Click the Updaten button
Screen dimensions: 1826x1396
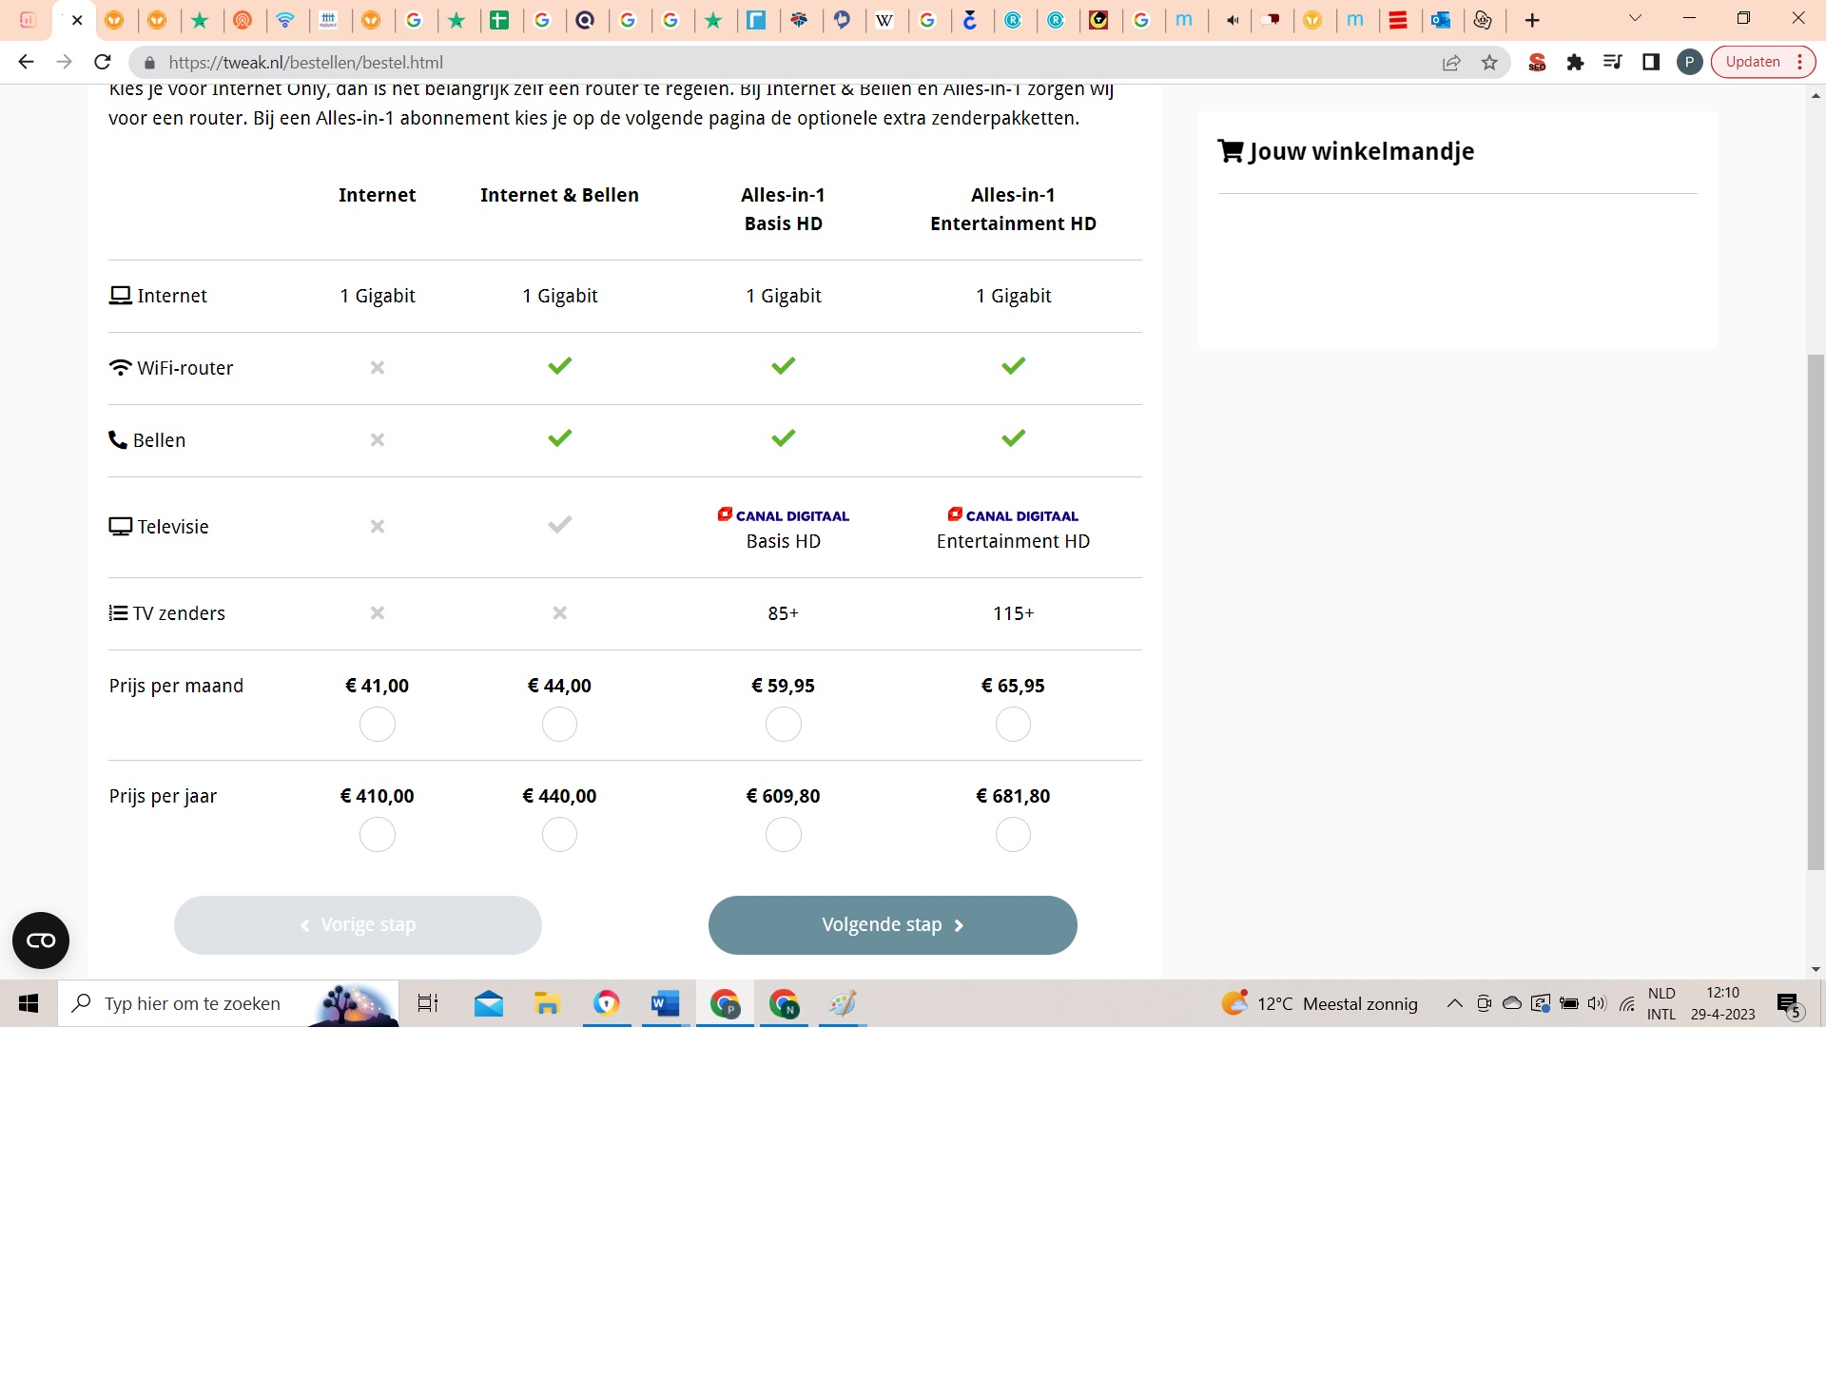click(x=1753, y=62)
